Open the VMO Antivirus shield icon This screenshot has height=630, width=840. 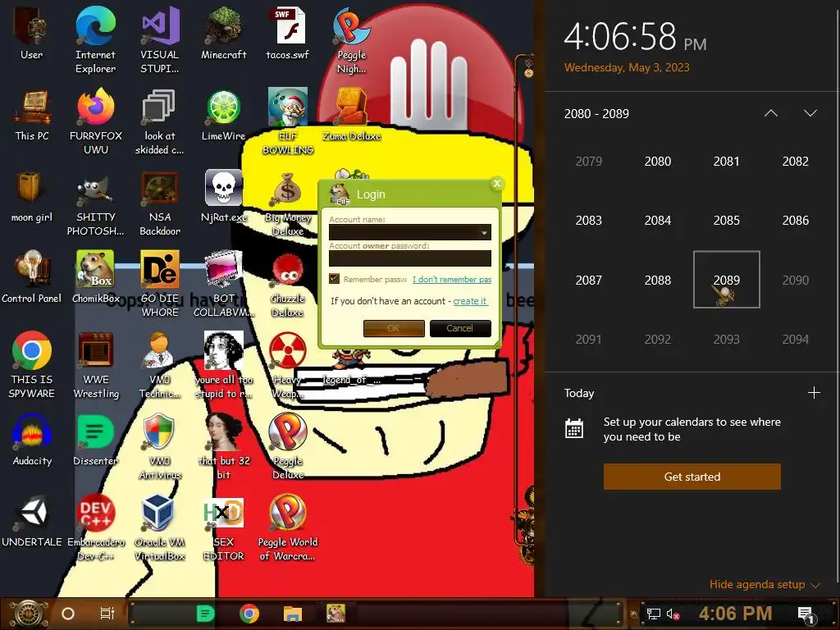160,447
